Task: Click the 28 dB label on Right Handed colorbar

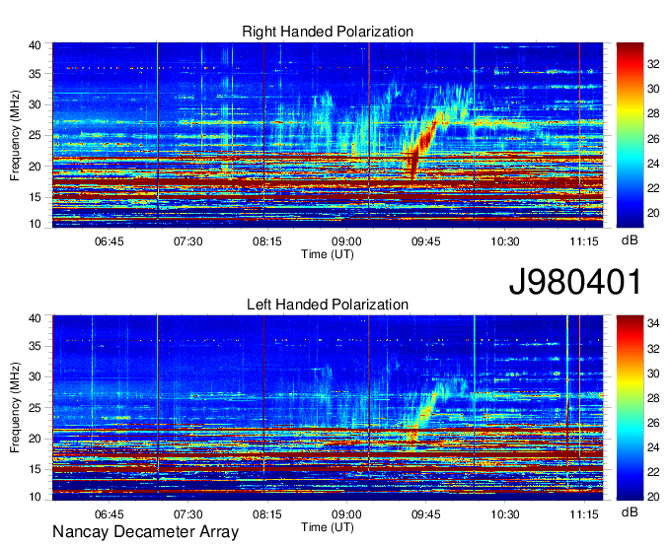Action: [x=653, y=113]
